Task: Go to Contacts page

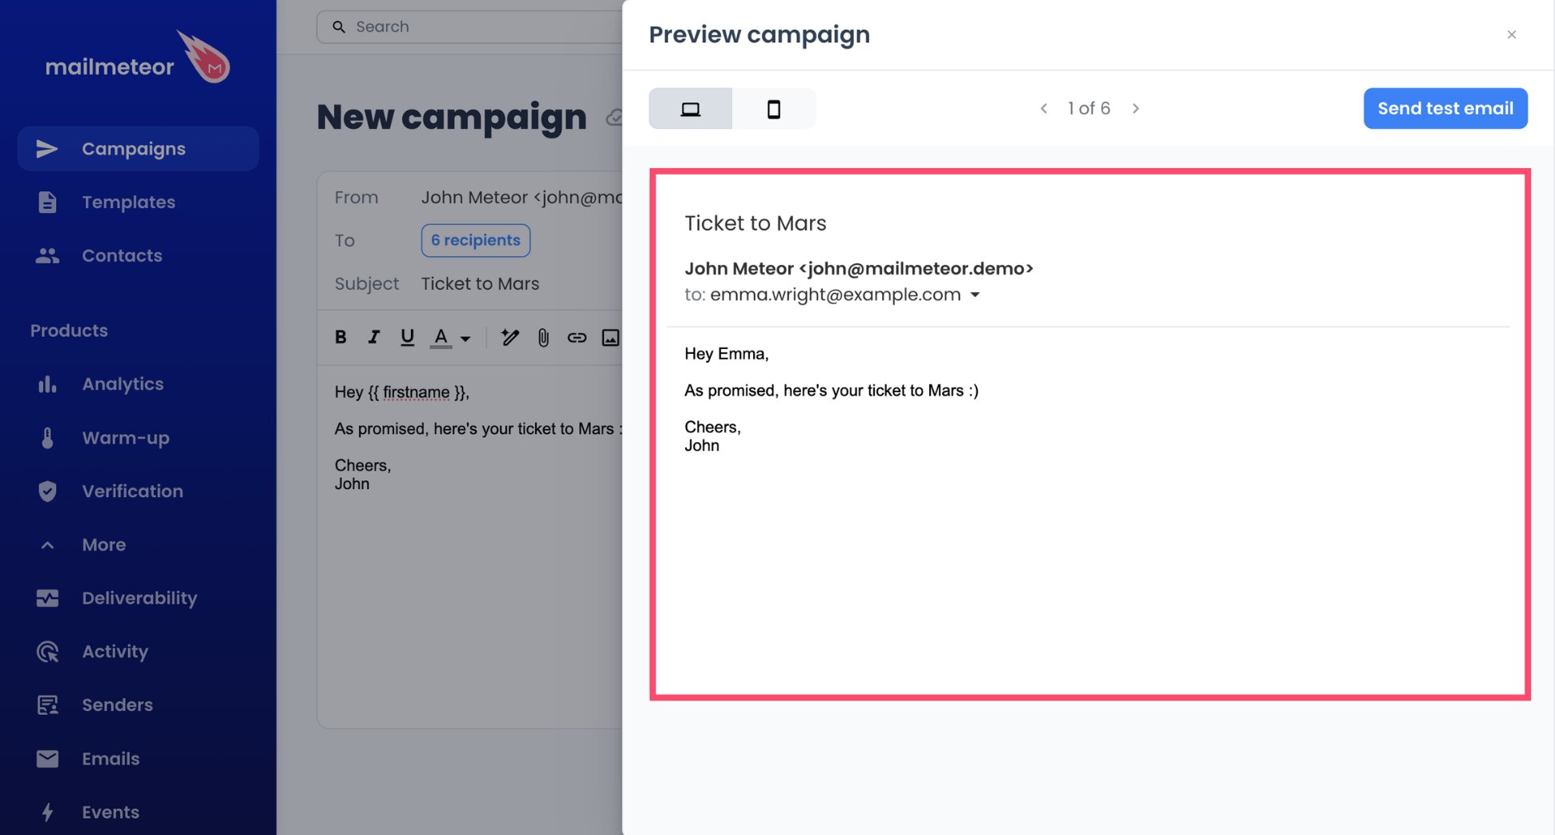Action: [122, 255]
